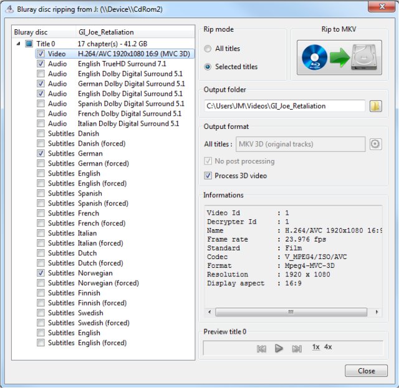The height and width of the screenshot is (388, 399).
Task: Enable English TrueHD Surround 7.1 audio checkbox
Action: [41, 64]
